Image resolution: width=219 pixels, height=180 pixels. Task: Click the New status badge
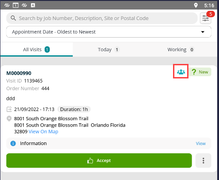[200, 72]
